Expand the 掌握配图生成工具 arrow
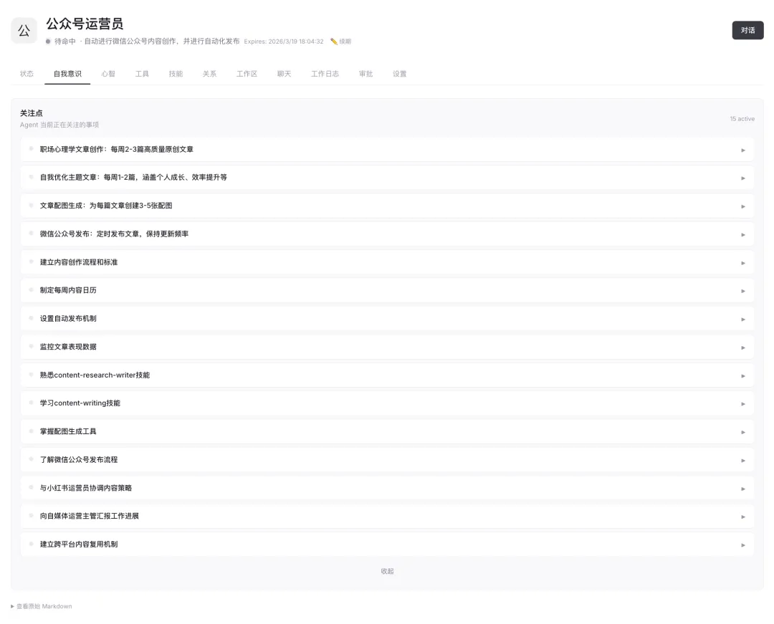Viewport: 774px width, 624px height. pos(743,432)
